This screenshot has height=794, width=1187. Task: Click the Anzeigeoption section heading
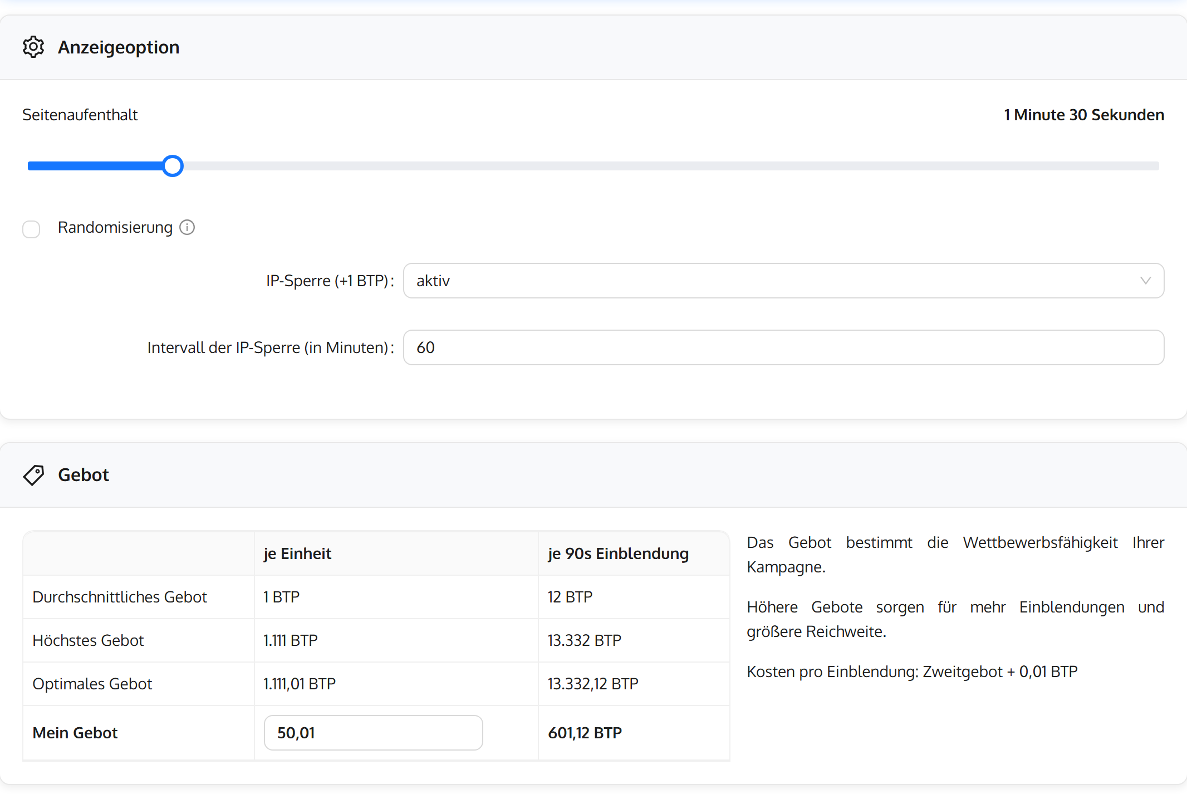[x=119, y=47]
